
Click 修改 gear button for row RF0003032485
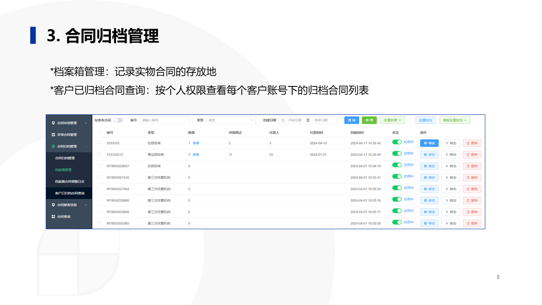click(429, 223)
